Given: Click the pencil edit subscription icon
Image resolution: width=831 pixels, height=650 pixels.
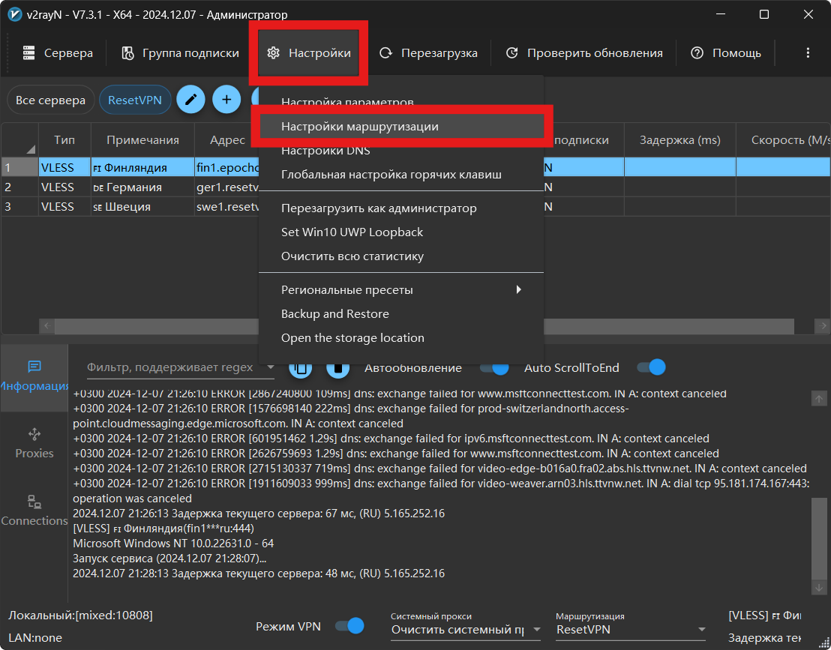Looking at the screenshot, I should (x=190, y=100).
